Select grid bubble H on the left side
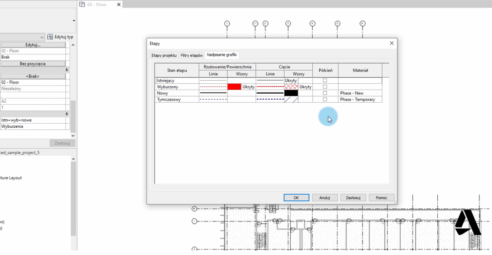492x255 pixels. [194, 208]
